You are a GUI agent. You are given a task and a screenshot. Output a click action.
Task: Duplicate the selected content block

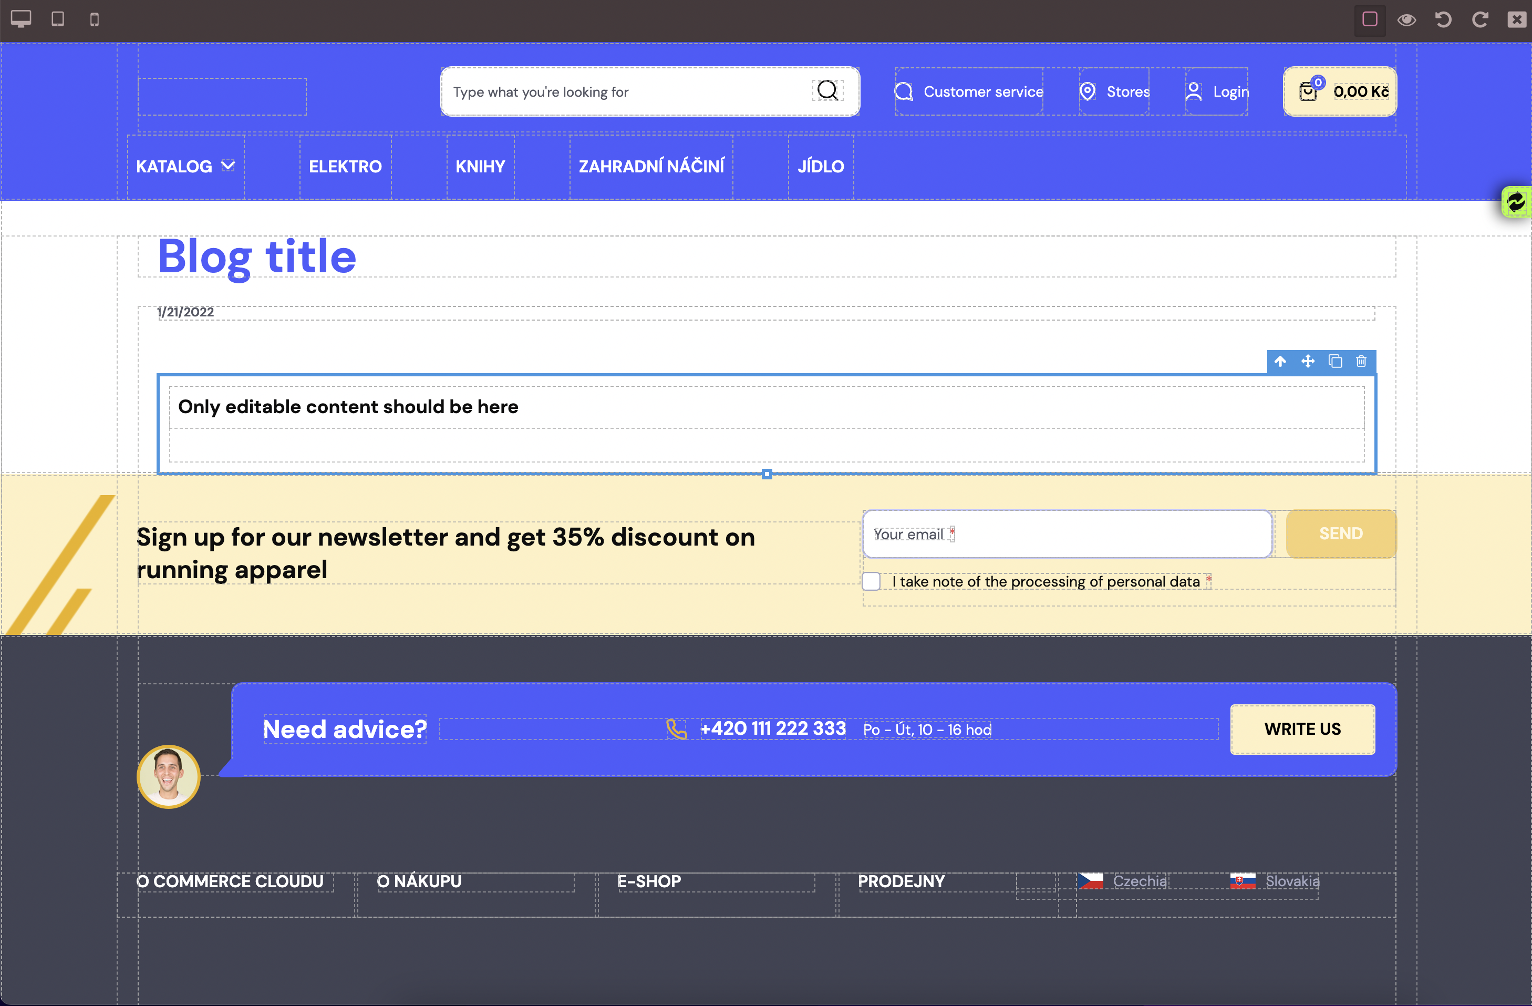click(x=1335, y=361)
